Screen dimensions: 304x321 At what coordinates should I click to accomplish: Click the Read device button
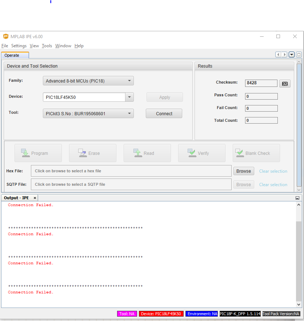pyautogui.click(x=147, y=153)
